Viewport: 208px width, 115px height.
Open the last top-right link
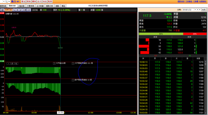tap(203, 1)
